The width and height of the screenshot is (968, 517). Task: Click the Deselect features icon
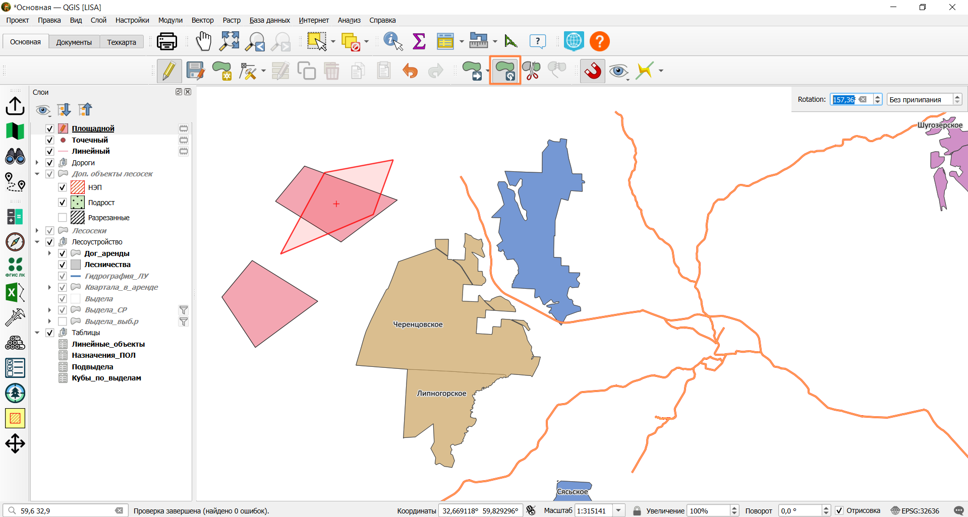tap(351, 41)
